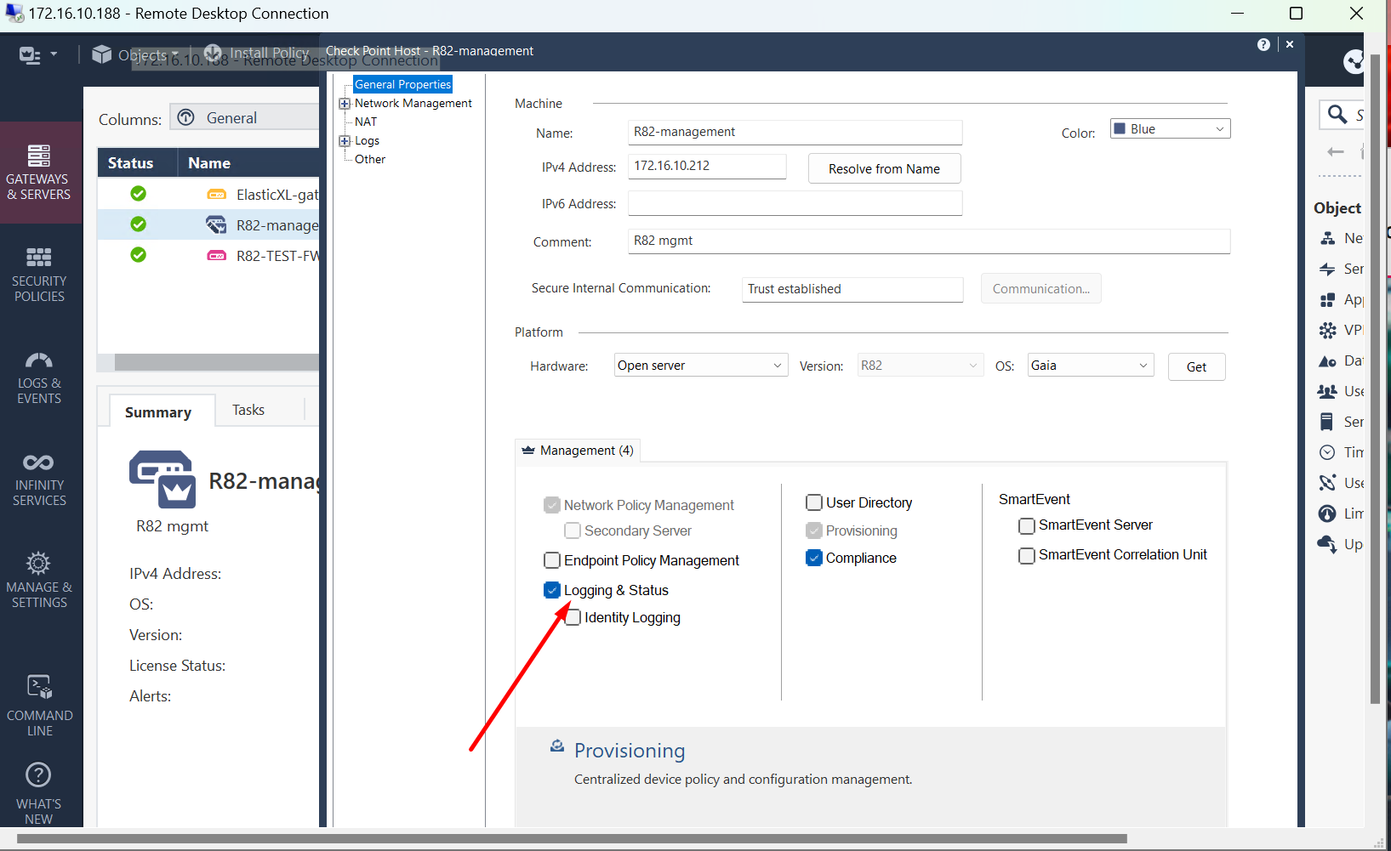1391x851 pixels.
Task: Open What's New panel
Action: (39, 793)
